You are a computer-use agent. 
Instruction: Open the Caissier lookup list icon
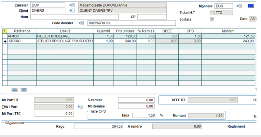[72, 5]
